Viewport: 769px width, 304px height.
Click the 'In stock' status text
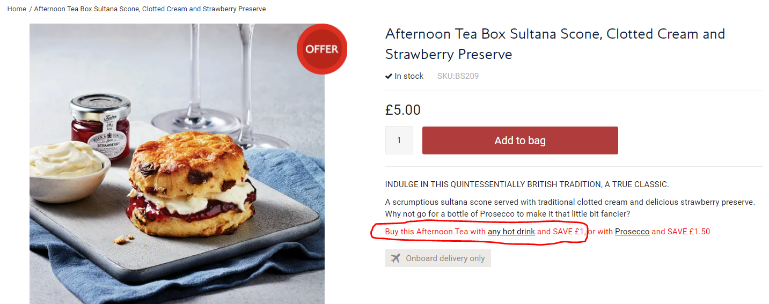point(409,76)
